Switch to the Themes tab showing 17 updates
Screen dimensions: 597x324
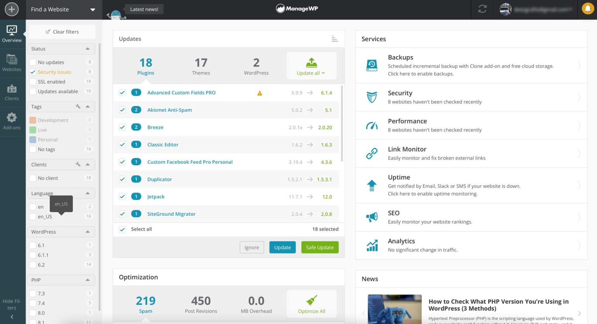[x=201, y=66]
